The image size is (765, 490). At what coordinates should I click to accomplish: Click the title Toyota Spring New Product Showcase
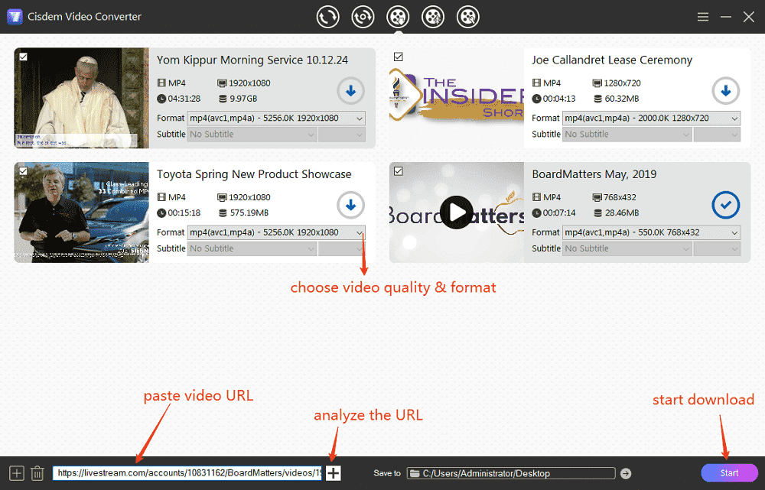[x=254, y=174]
